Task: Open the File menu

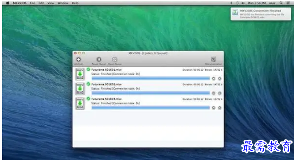Action: (32, 3)
